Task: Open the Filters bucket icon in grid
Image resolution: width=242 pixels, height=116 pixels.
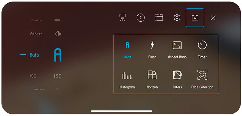Action: pos(177,75)
